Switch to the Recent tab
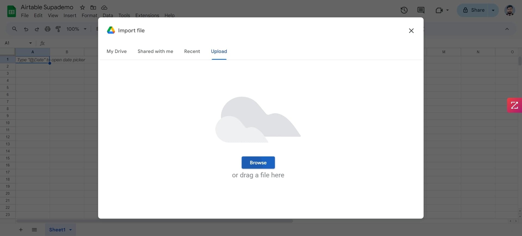Image resolution: width=522 pixels, height=236 pixels. point(192,51)
